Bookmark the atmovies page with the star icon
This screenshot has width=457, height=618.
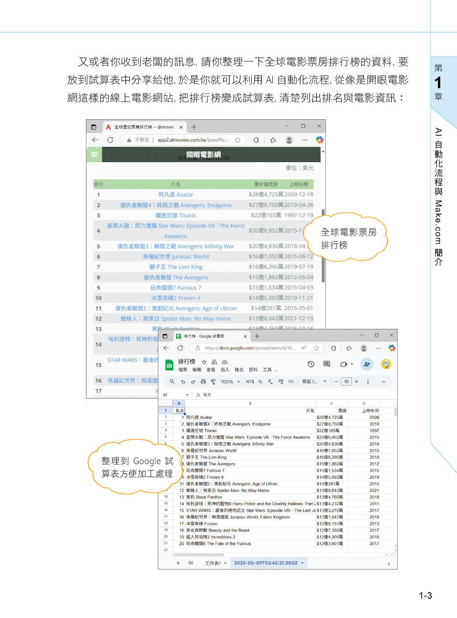(238, 140)
